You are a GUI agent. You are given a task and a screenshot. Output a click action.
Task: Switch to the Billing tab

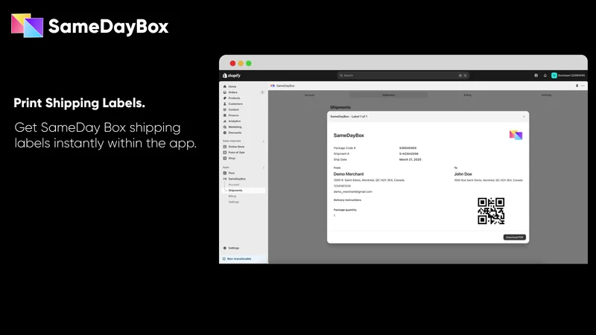468,95
